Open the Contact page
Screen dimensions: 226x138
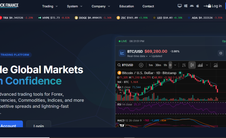(x=148, y=6)
